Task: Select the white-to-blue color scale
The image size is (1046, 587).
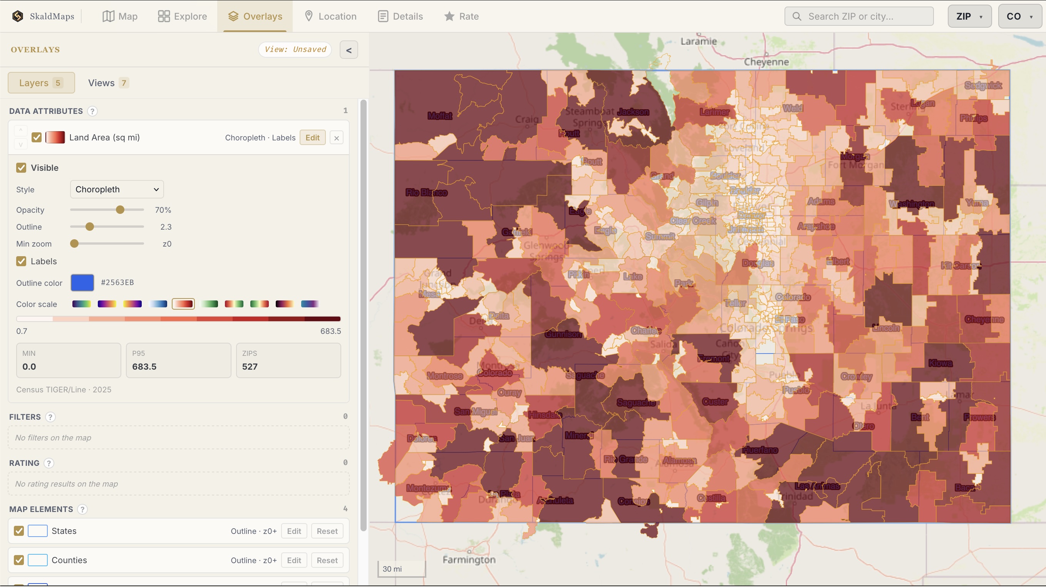Action: coord(158,304)
